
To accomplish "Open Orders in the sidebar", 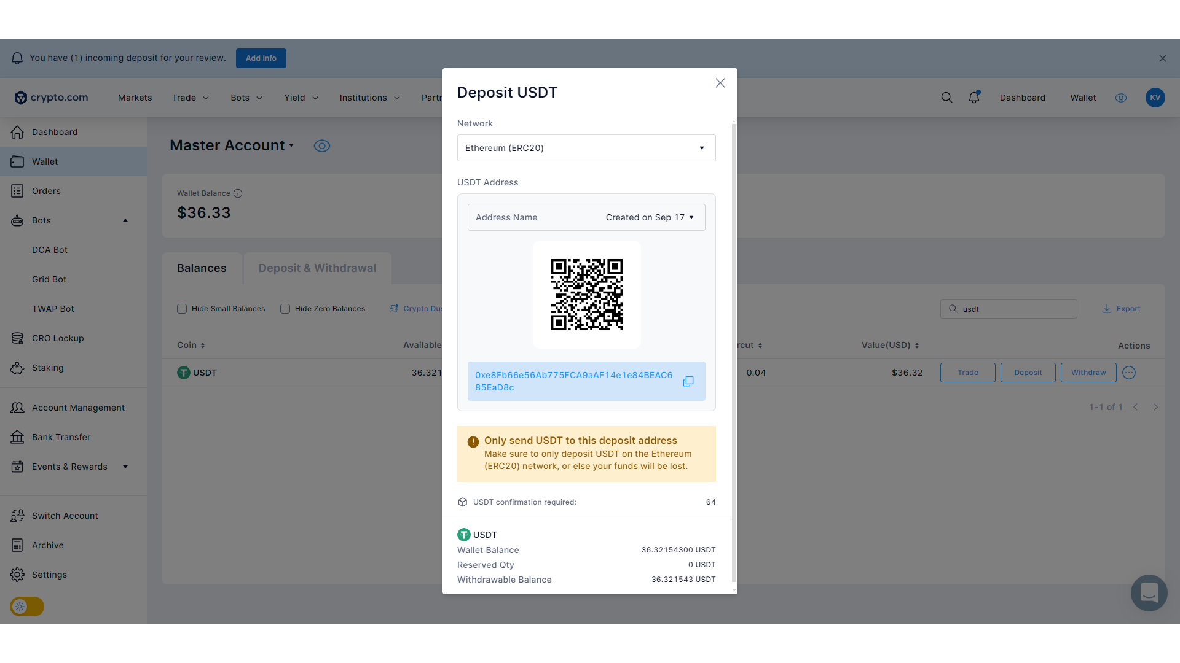I will [x=74, y=191].
